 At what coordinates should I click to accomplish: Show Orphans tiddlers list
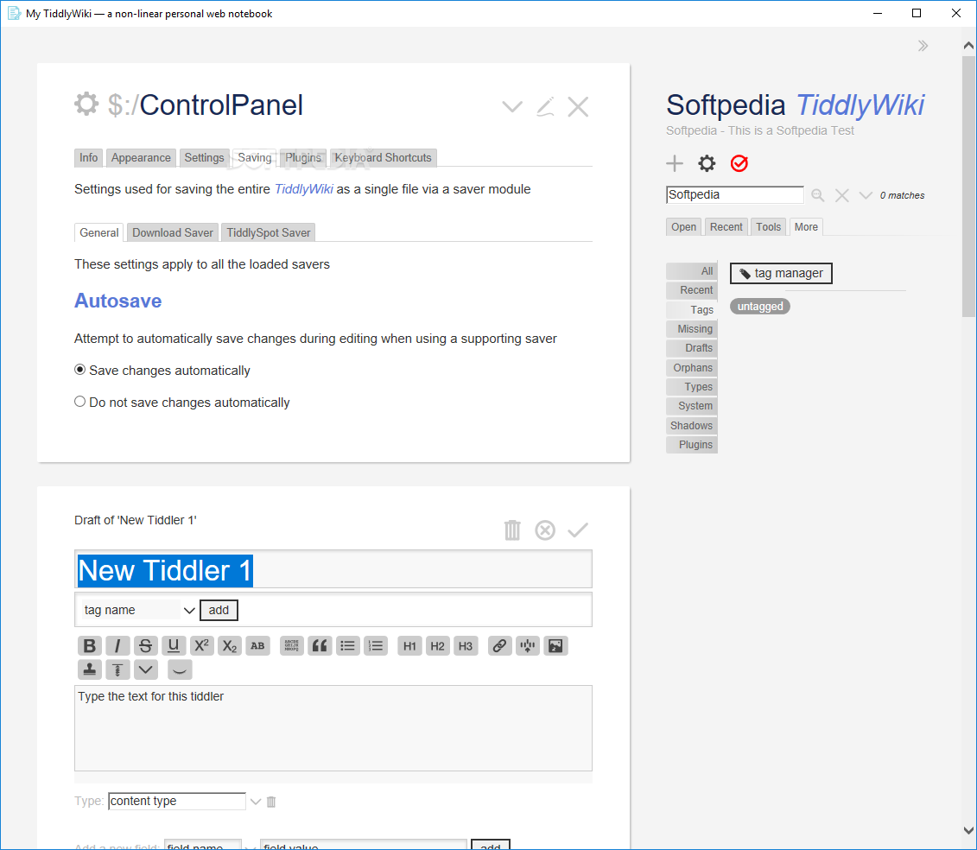[692, 368]
